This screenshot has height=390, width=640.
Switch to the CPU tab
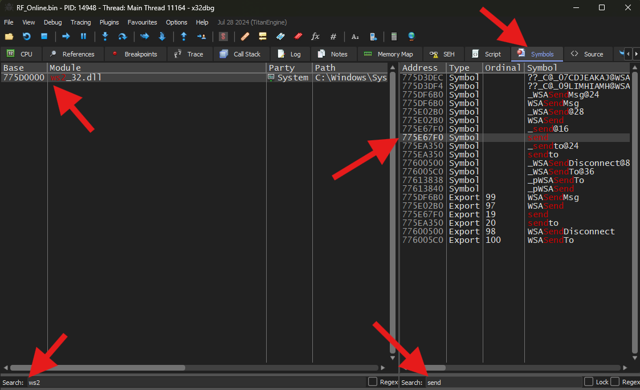tap(21, 54)
